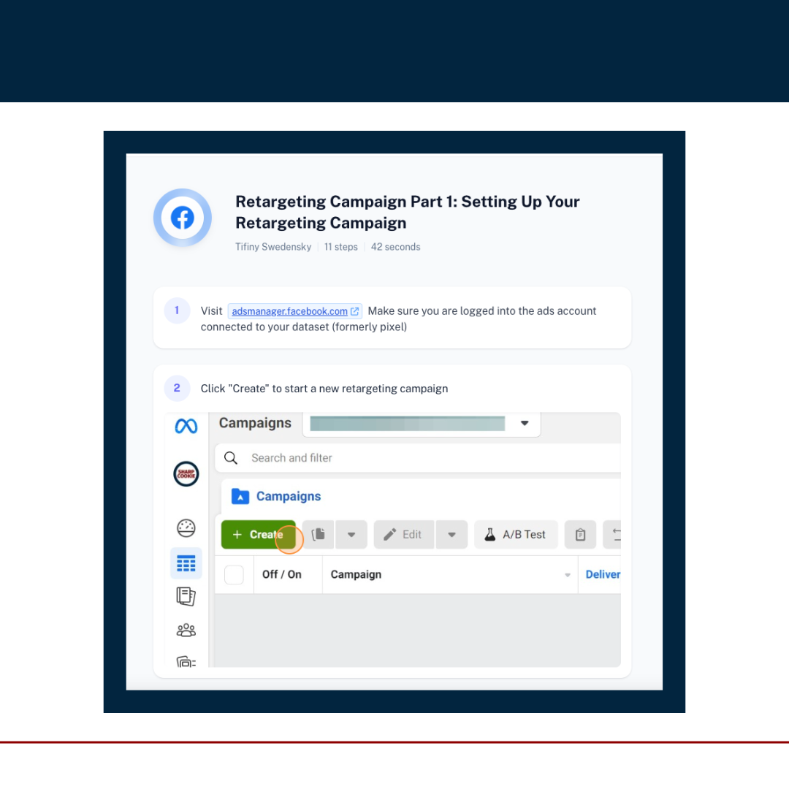Viewport: 789px width, 789px height.
Task: Click the Search and filter field
Action: pyautogui.click(x=418, y=458)
